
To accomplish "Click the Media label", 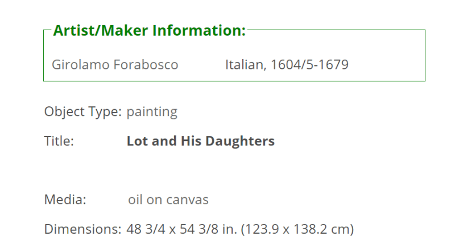I will tap(65, 200).
